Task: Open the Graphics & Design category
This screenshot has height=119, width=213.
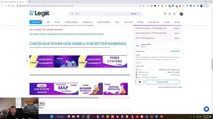Action: coord(71,22)
